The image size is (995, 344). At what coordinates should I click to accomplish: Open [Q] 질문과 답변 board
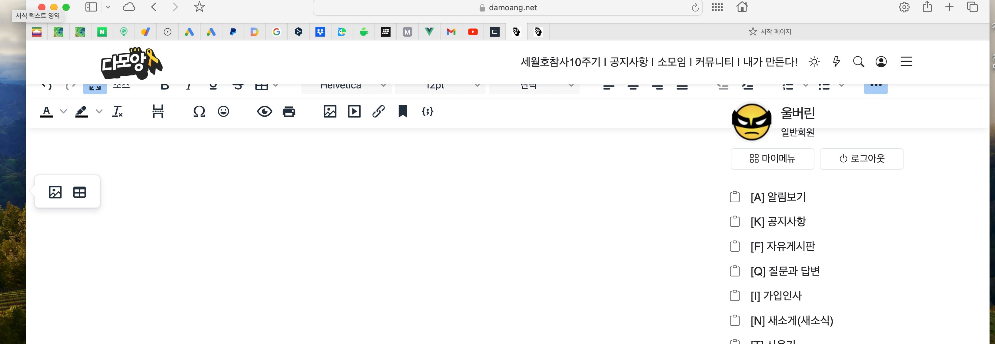point(785,271)
